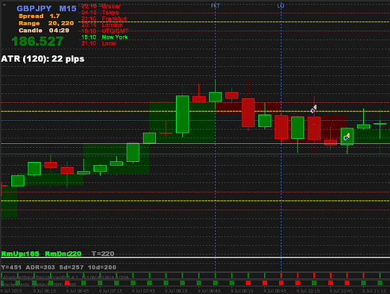Click the RmUp:165 label
390x294 pixels.
point(20,254)
